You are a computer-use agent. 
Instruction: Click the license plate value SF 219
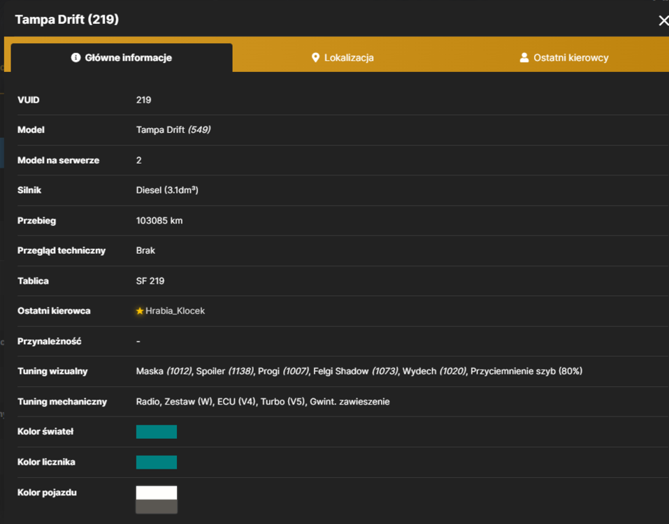tap(150, 281)
